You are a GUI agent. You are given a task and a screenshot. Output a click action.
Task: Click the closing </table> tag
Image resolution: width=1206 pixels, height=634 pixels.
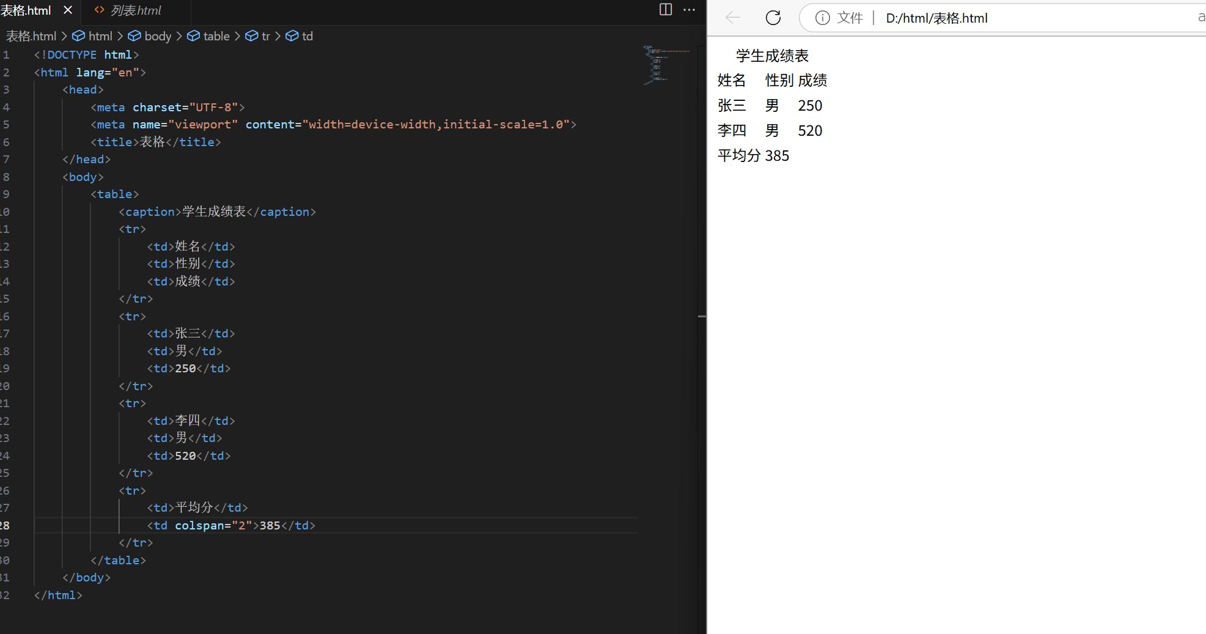point(118,560)
